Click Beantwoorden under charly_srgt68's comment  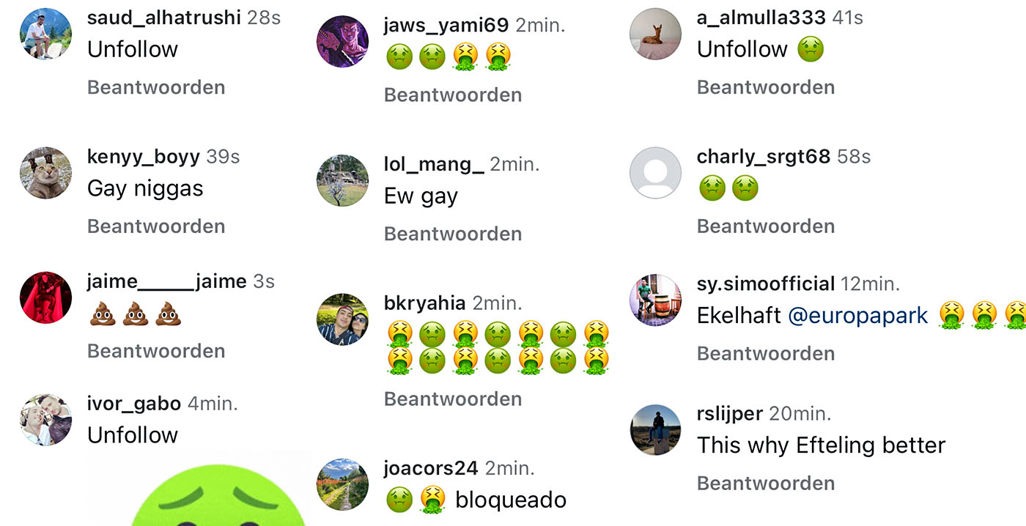coord(766,226)
